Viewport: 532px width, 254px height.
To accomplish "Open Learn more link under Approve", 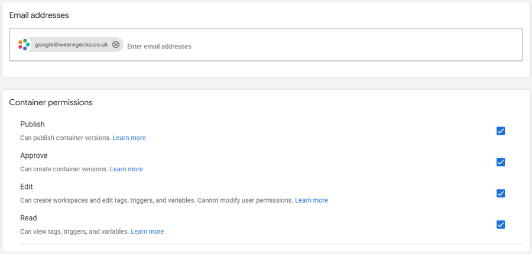I will [x=126, y=169].
